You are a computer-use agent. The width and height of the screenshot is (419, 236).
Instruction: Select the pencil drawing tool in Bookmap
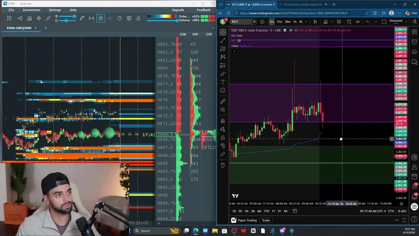click(82, 18)
